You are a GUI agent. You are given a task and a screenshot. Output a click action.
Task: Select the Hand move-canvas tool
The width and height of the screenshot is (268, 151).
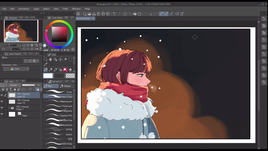coord(50,59)
